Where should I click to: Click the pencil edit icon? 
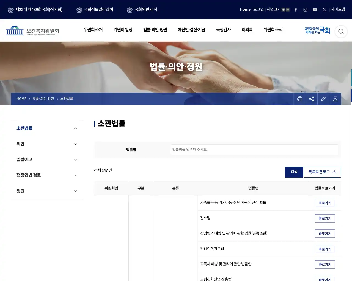(323, 99)
